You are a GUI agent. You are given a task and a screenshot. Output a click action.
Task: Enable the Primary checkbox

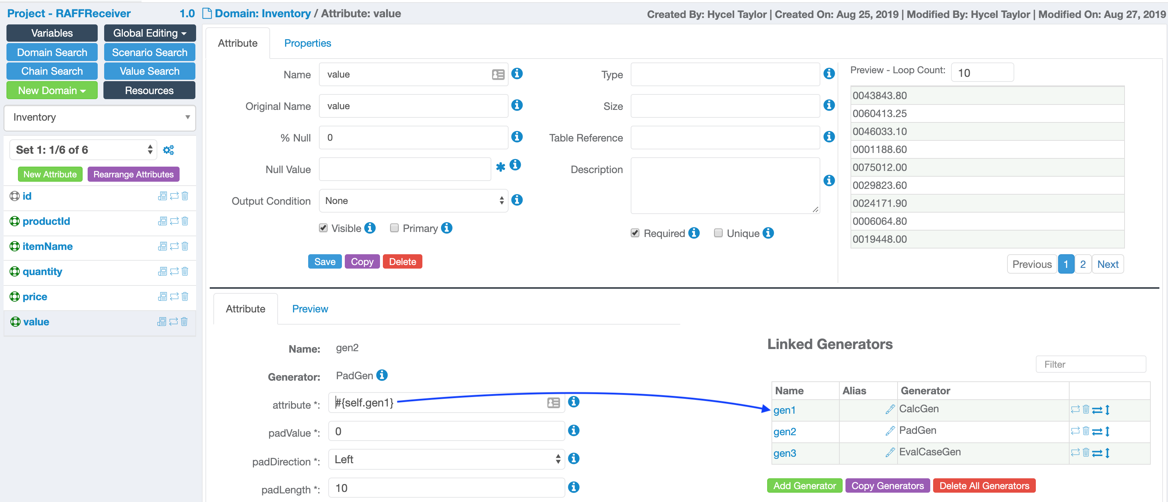[x=394, y=228]
